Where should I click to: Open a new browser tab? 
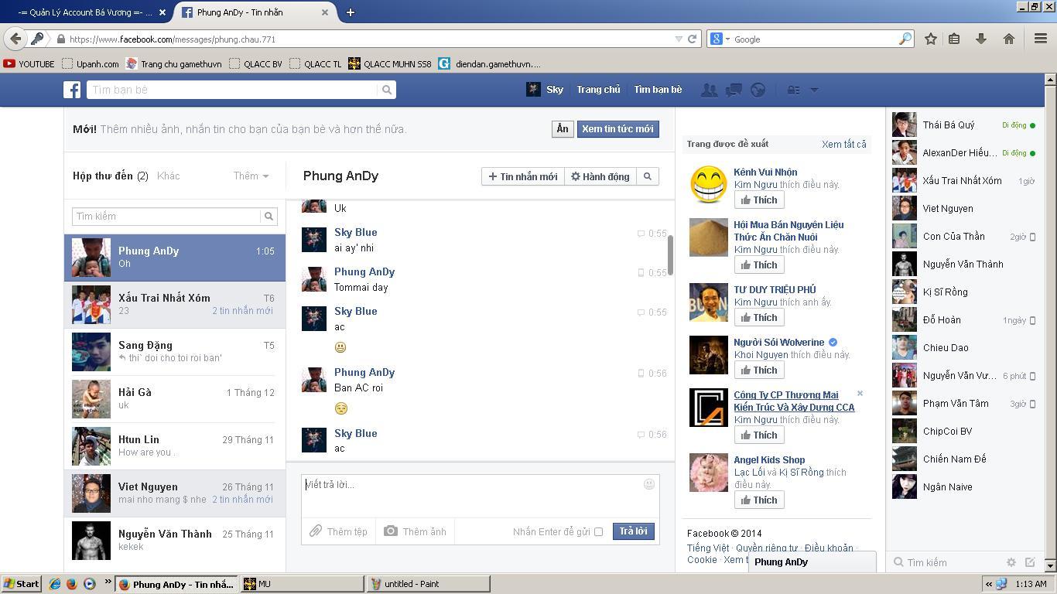(x=350, y=12)
